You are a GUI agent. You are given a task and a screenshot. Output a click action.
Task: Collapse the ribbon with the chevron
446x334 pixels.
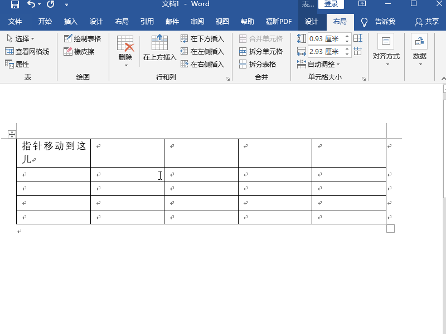443,78
